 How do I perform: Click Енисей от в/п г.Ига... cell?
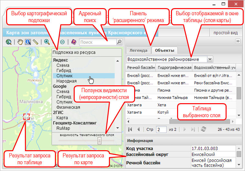pos(213,76)
